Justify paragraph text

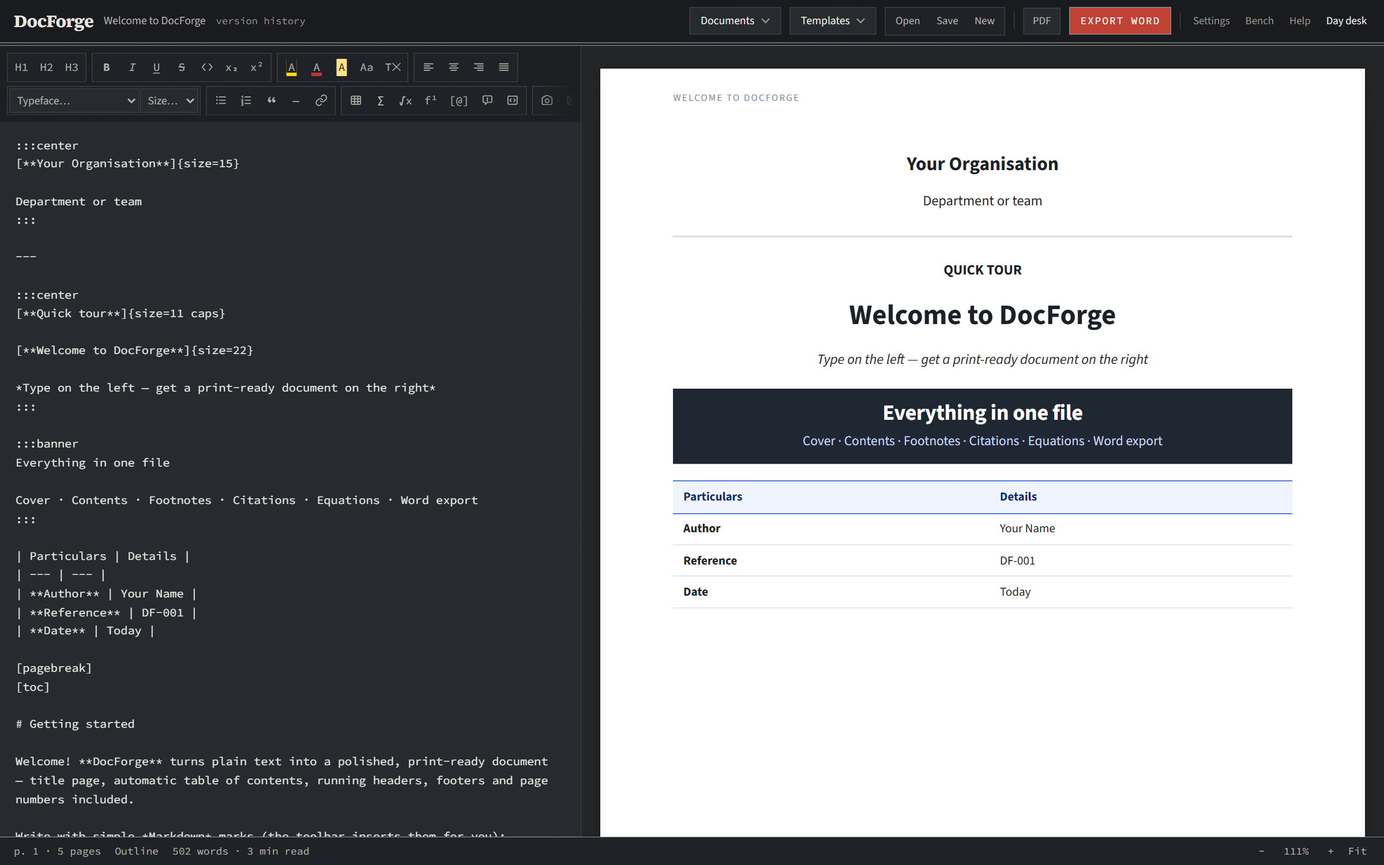coord(504,67)
